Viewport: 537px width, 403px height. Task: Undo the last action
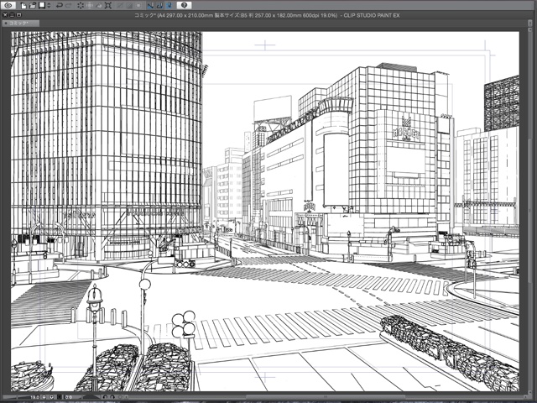click(60, 6)
